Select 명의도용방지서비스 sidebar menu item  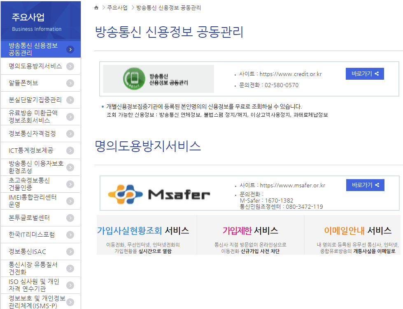click(x=41, y=66)
